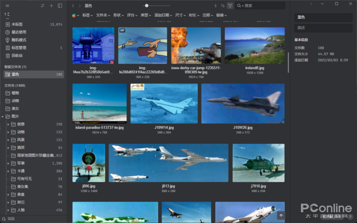Click the switch library arrows icon
Viewport: 357px width, 223px height.
pos(42,6)
